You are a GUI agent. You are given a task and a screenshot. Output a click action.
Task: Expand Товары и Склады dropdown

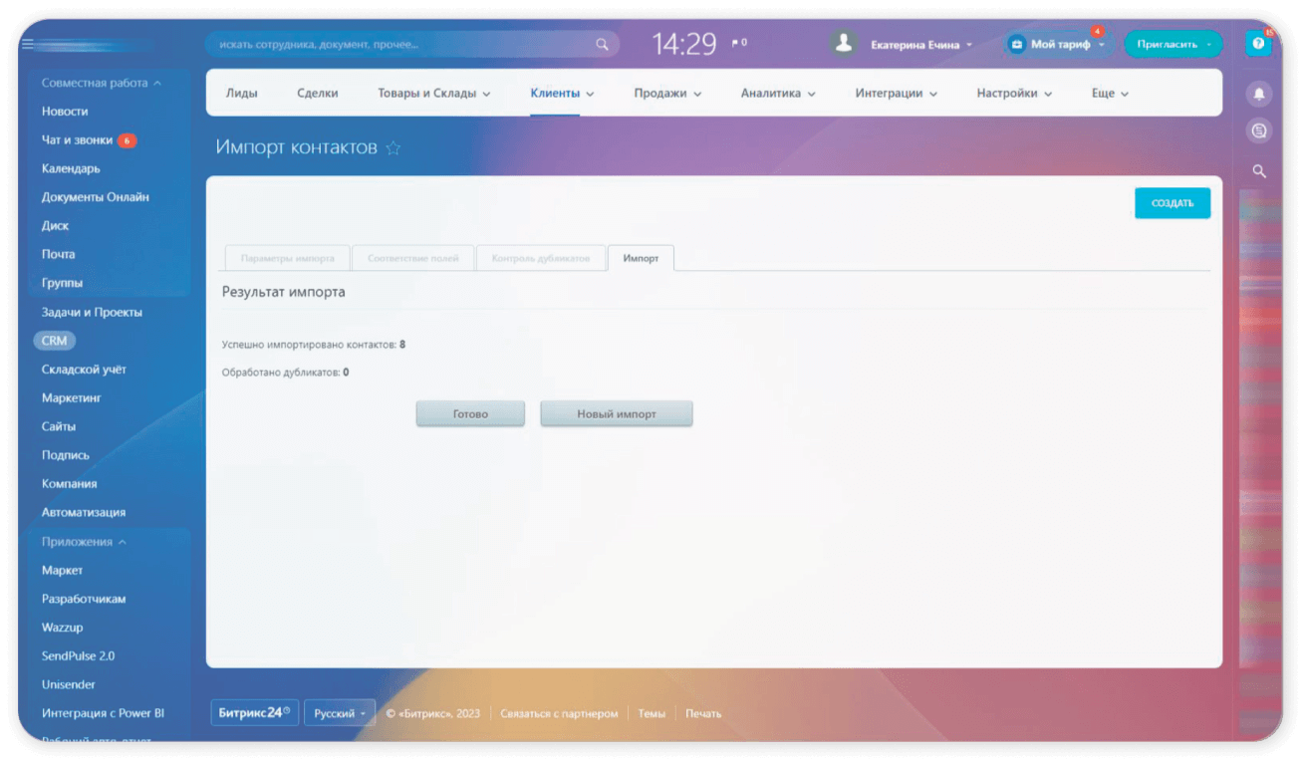434,94
